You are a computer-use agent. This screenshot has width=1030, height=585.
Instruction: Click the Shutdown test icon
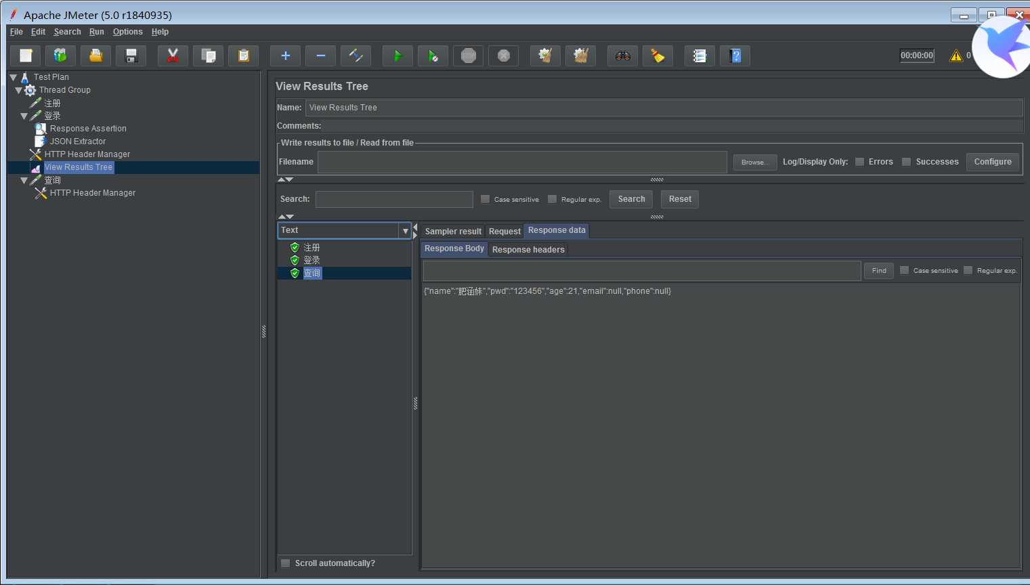click(x=504, y=56)
